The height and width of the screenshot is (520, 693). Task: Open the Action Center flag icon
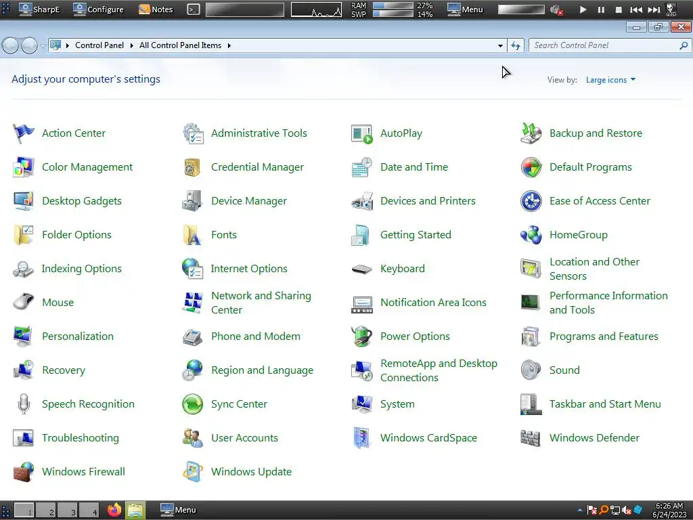point(24,133)
